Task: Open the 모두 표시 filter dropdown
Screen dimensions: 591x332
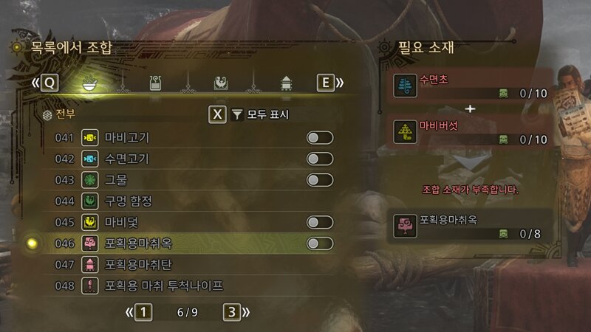Action: click(x=260, y=114)
